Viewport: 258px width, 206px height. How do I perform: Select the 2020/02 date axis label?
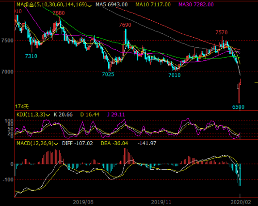[x=241, y=202]
